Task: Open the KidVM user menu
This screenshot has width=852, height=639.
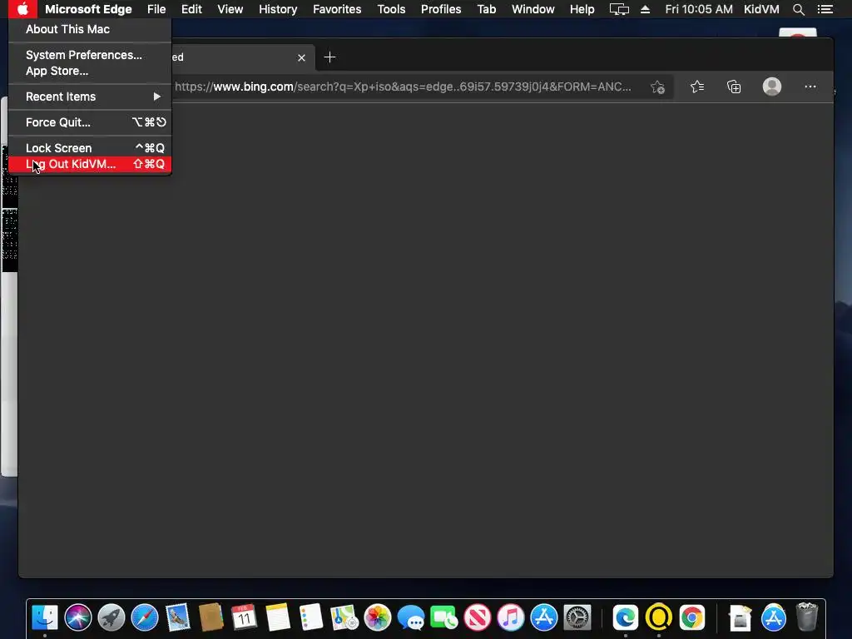Action: [761, 9]
